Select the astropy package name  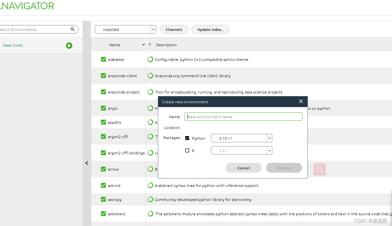[x=115, y=200]
